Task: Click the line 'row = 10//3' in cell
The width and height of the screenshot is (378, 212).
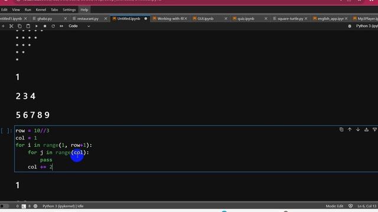Action: pos(32,131)
